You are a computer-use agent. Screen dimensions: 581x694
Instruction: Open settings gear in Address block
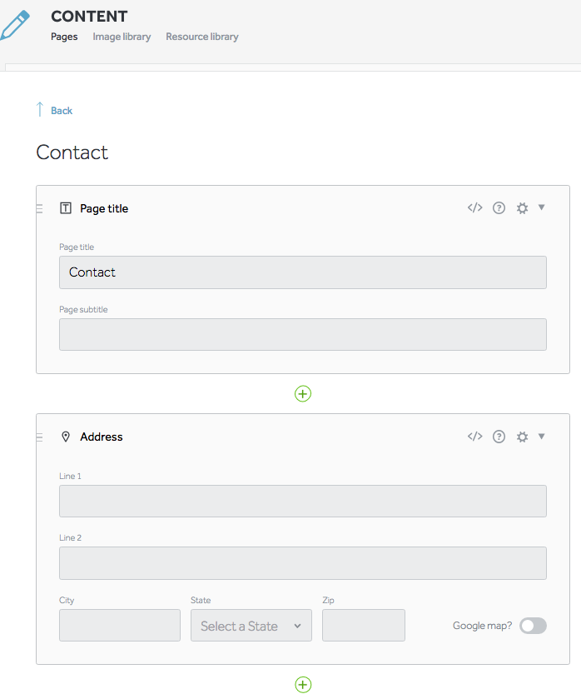coord(522,437)
